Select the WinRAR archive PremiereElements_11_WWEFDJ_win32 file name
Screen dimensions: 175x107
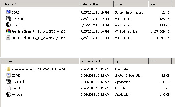pyautogui.click(x=38, y=31)
